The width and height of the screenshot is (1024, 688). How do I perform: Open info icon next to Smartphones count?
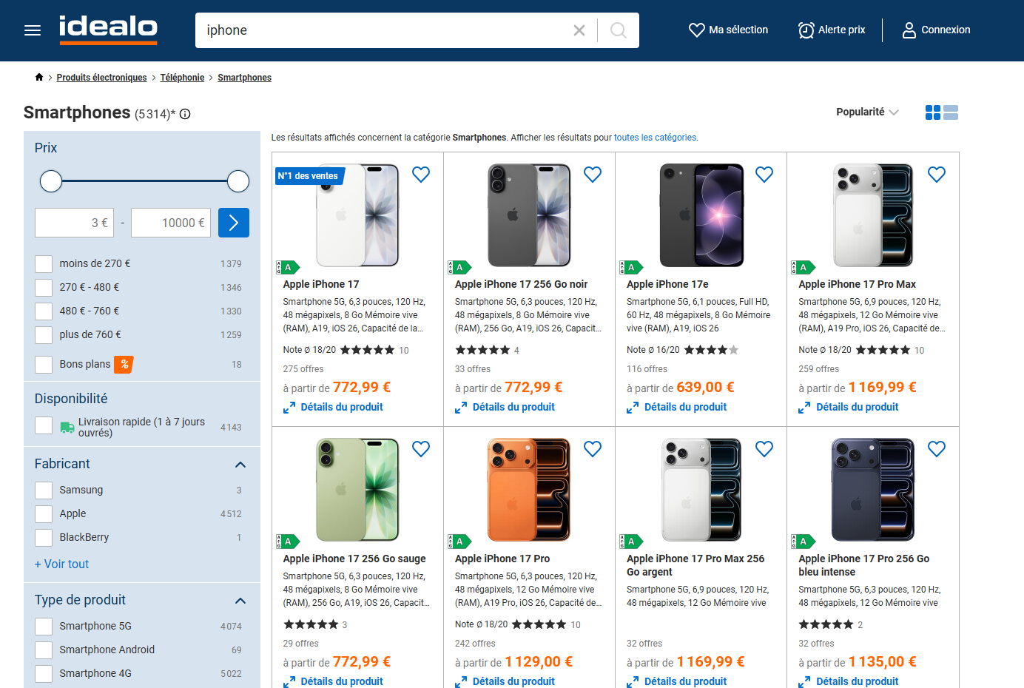point(185,114)
